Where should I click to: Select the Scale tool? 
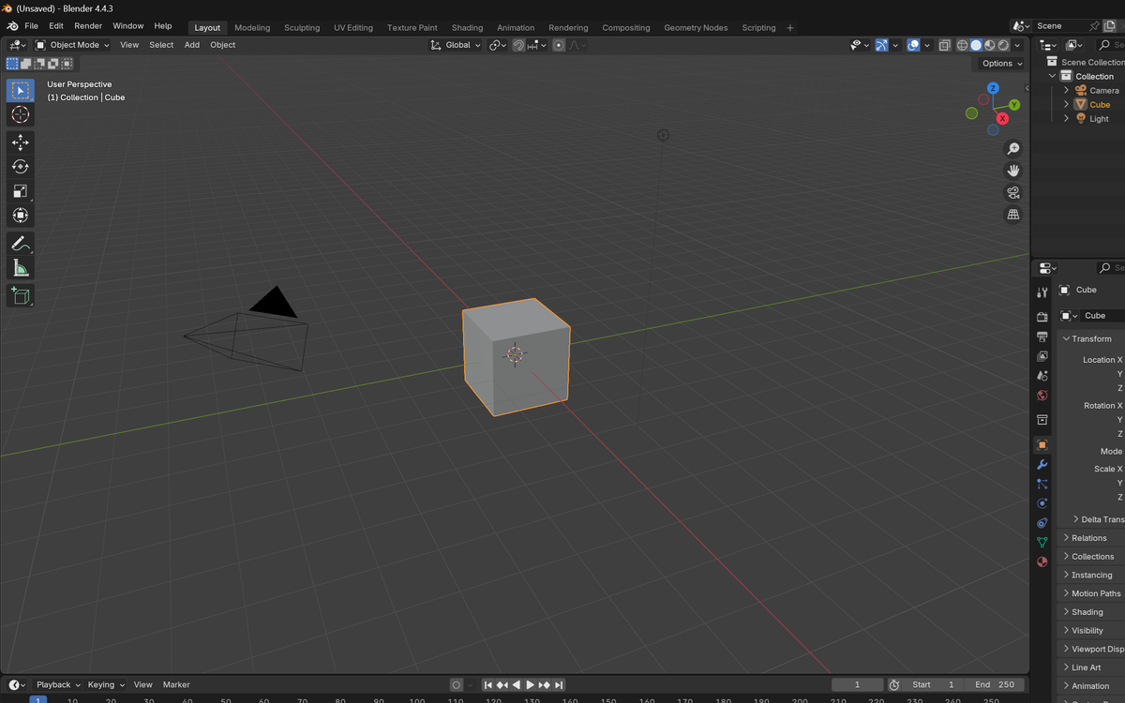pyautogui.click(x=20, y=191)
